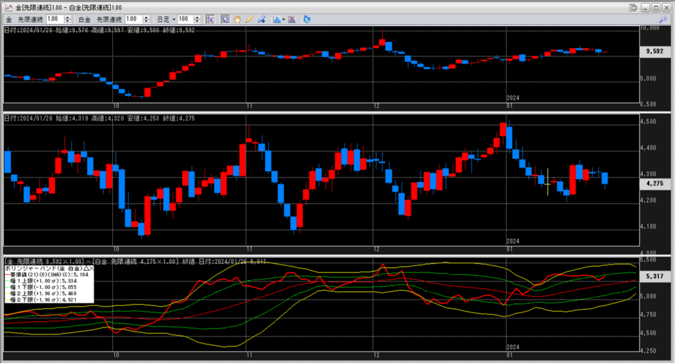675x364 pixels.
Task: Click the refresh chart icon
Action: click(307, 20)
